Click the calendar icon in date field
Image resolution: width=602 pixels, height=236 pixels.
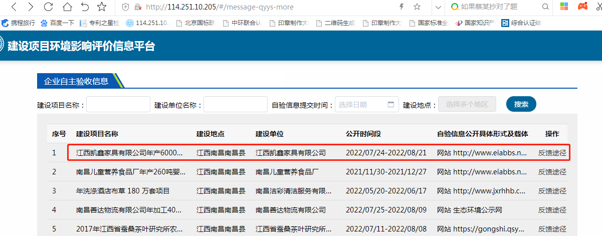coord(391,104)
